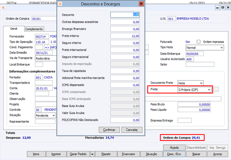Toggle the Ordem impressa checkbox
The height and width of the screenshot is (160, 231).
point(199,42)
